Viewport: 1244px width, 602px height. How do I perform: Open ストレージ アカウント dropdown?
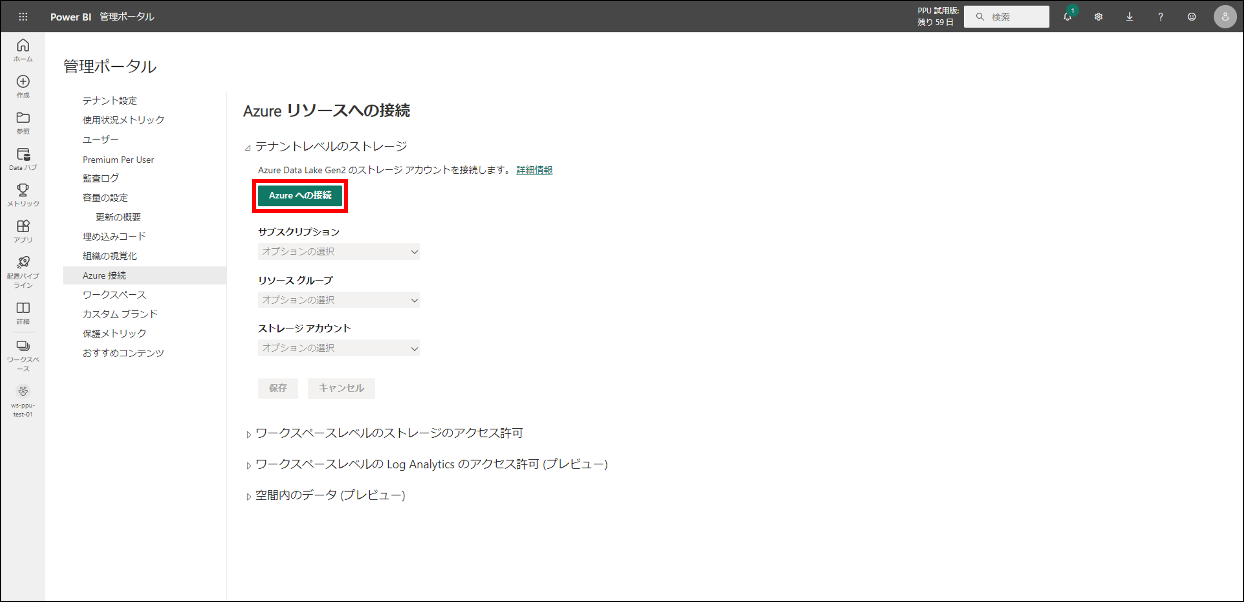pyautogui.click(x=339, y=348)
